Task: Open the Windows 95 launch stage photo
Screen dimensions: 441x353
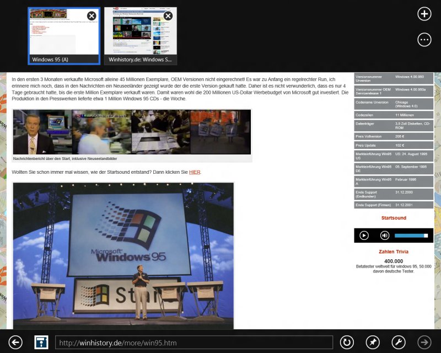Action: click(x=123, y=256)
